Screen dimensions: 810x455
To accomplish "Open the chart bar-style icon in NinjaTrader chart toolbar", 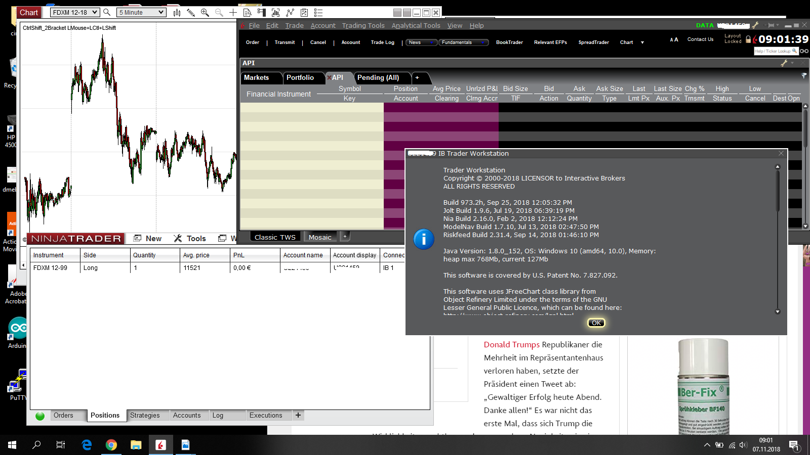I will click(x=177, y=13).
